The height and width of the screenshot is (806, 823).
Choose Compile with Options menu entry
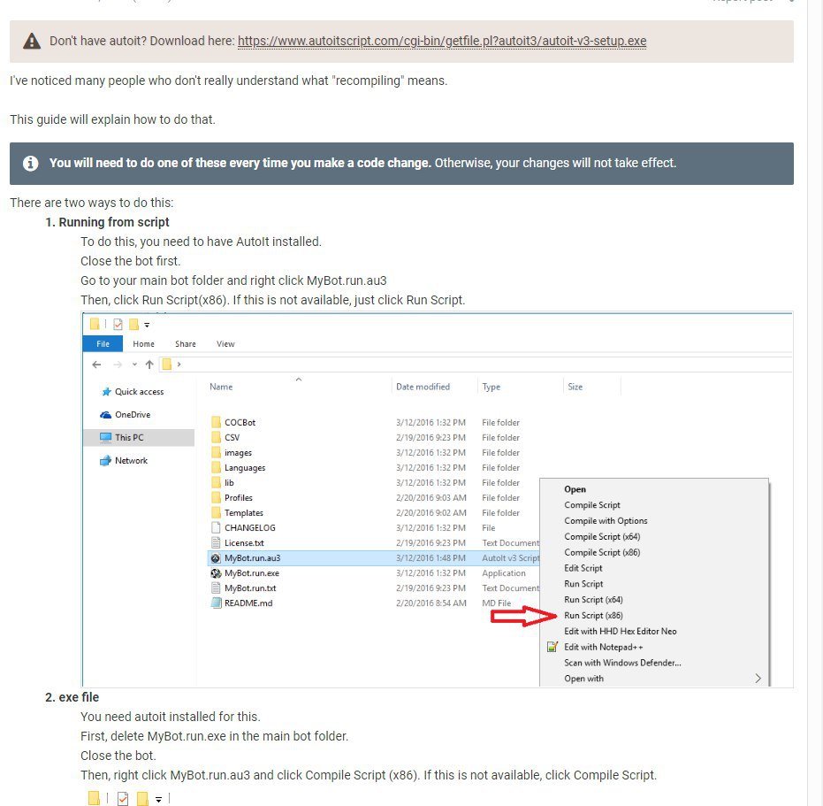[606, 521]
